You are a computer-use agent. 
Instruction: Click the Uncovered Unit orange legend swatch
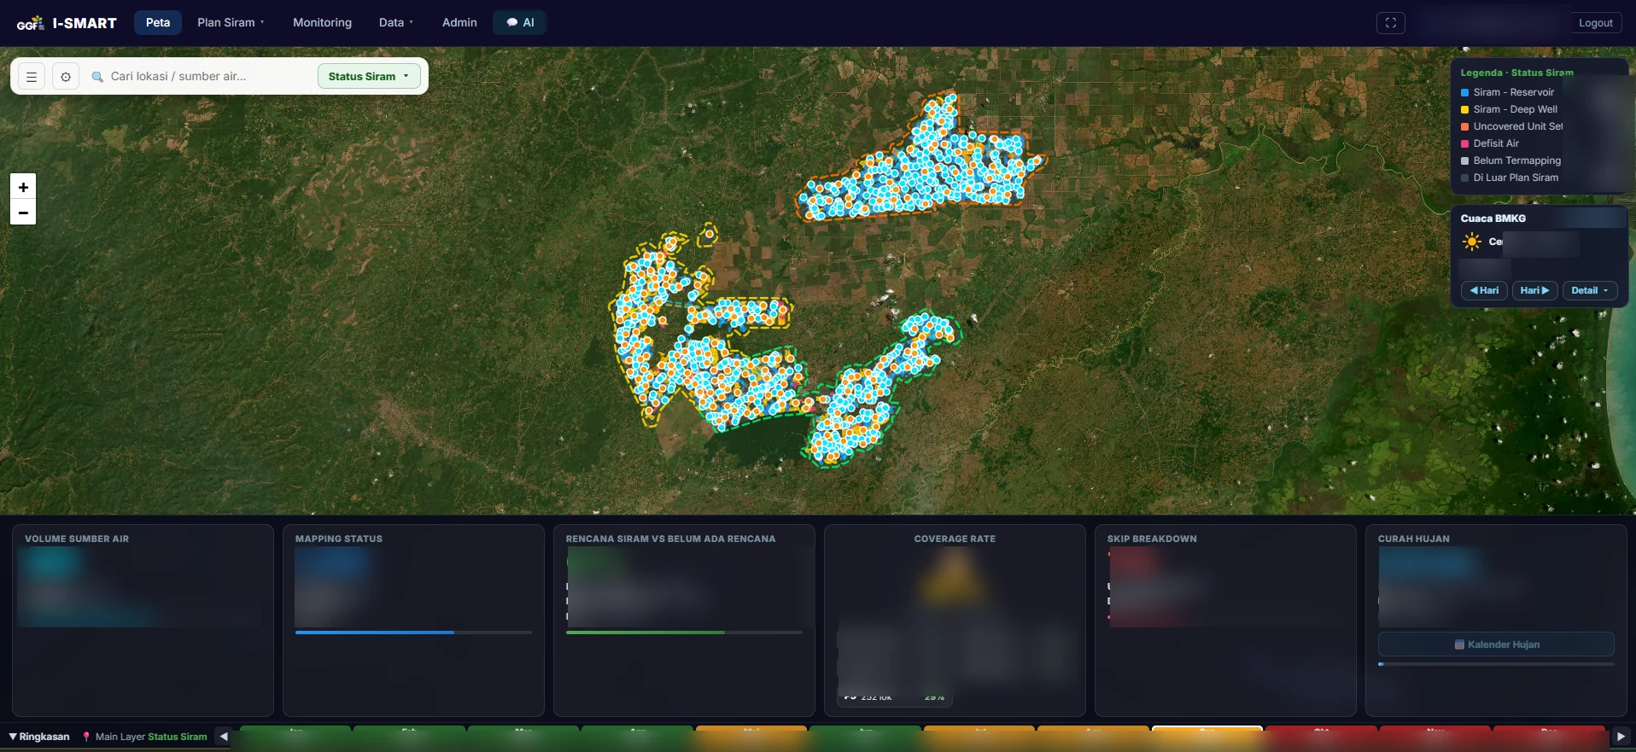[1465, 126]
